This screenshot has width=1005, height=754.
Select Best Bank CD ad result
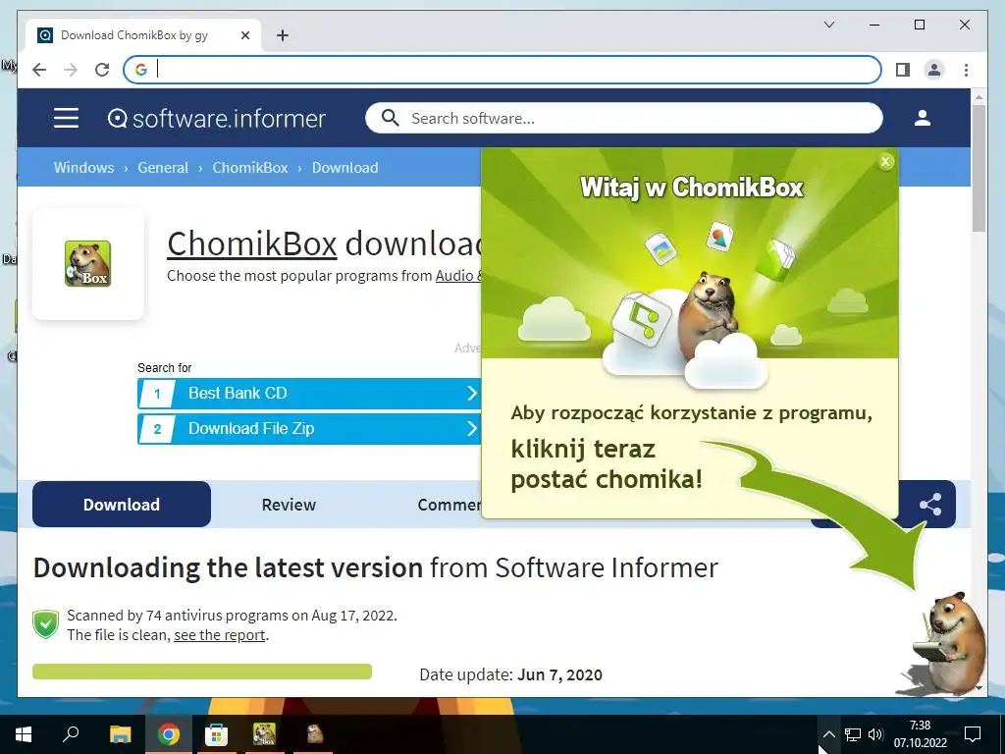[x=309, y=393]
